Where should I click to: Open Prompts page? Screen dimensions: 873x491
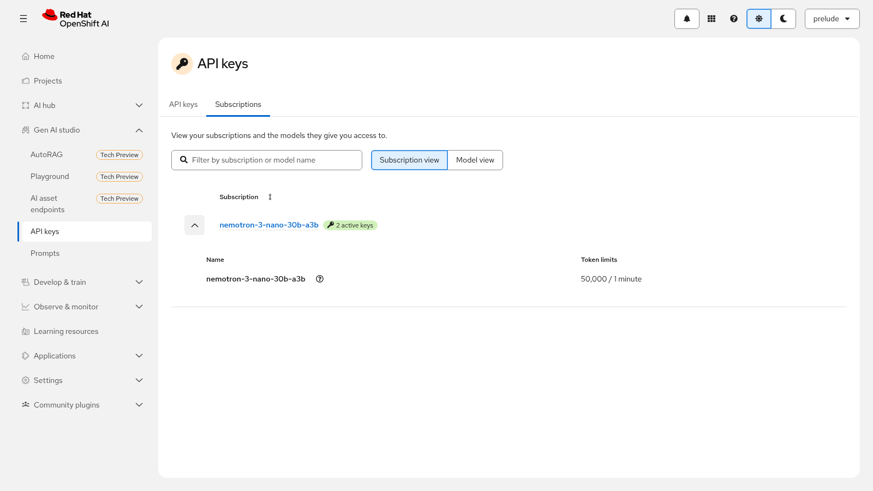click(x=85, y=253)
